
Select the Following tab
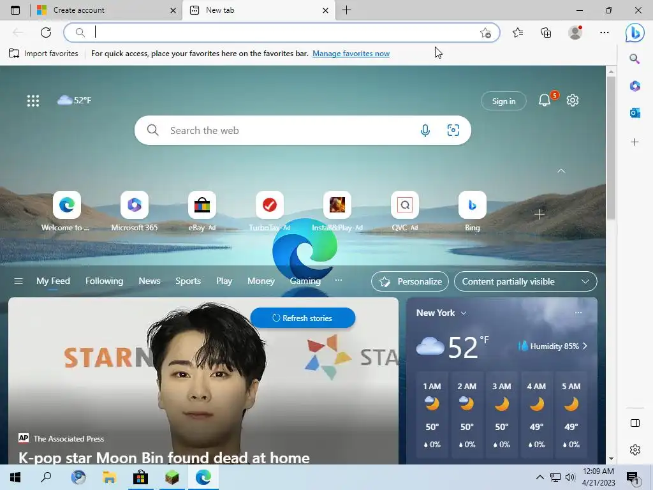point(104,281)
